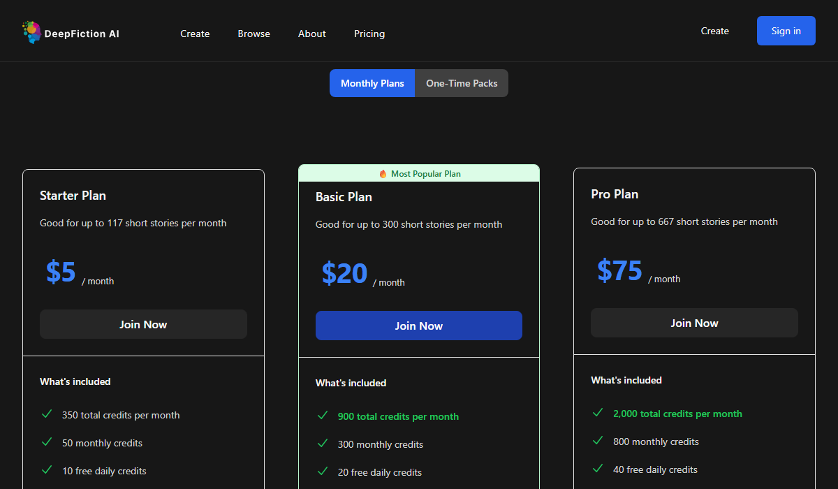Click checkmark beside 2,000 total credits per month
838x489 pixels.
(x=598, y=413)
